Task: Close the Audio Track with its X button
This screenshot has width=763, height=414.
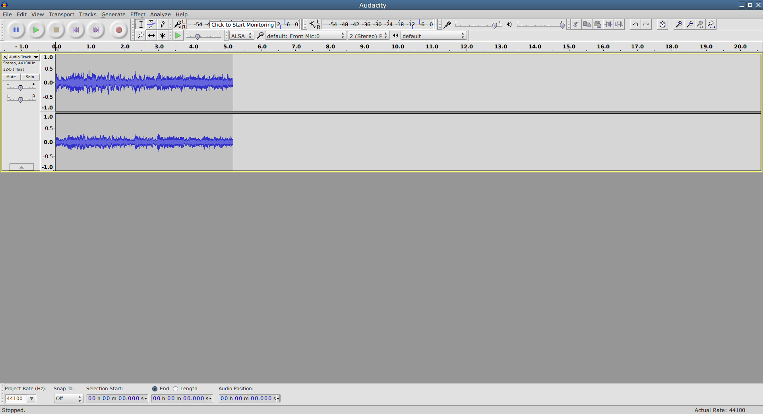Action: pos(5,57)
